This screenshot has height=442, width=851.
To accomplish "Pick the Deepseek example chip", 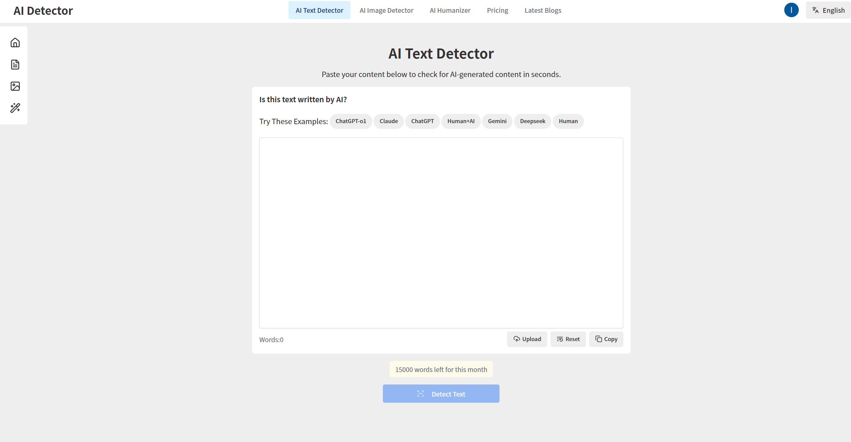I will click(x=532, y=121).
